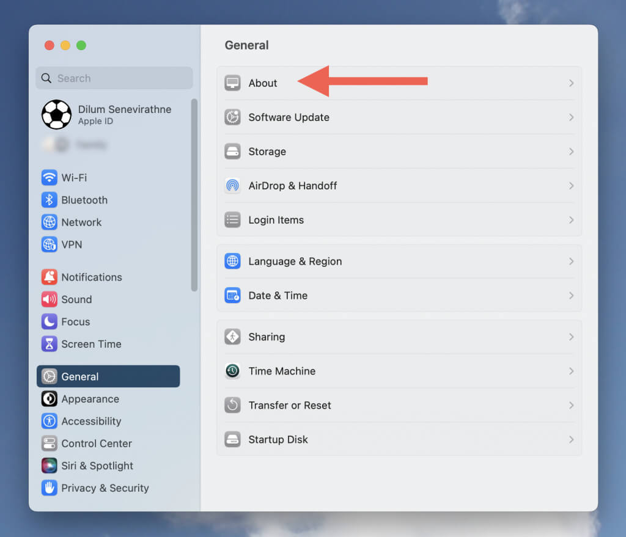626x537 pixels.
Task: Click the sidebar scrollbar
Action: tap(194, 195)
